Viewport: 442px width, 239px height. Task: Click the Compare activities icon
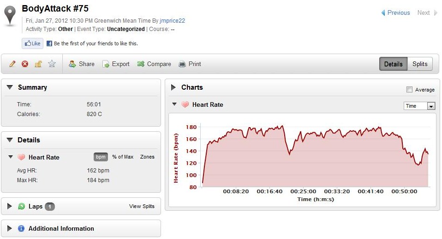pos(141,64)
